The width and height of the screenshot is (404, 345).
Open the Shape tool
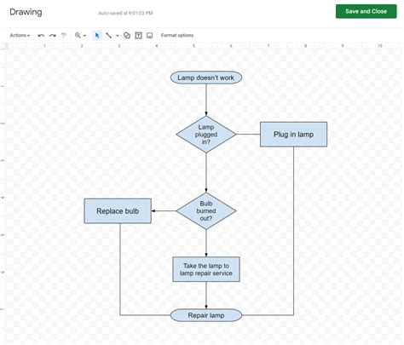127,35
